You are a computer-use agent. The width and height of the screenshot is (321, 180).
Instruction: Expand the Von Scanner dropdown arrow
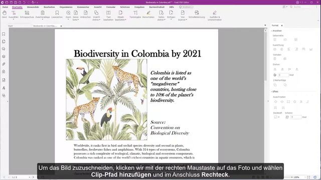coord(187,20)
